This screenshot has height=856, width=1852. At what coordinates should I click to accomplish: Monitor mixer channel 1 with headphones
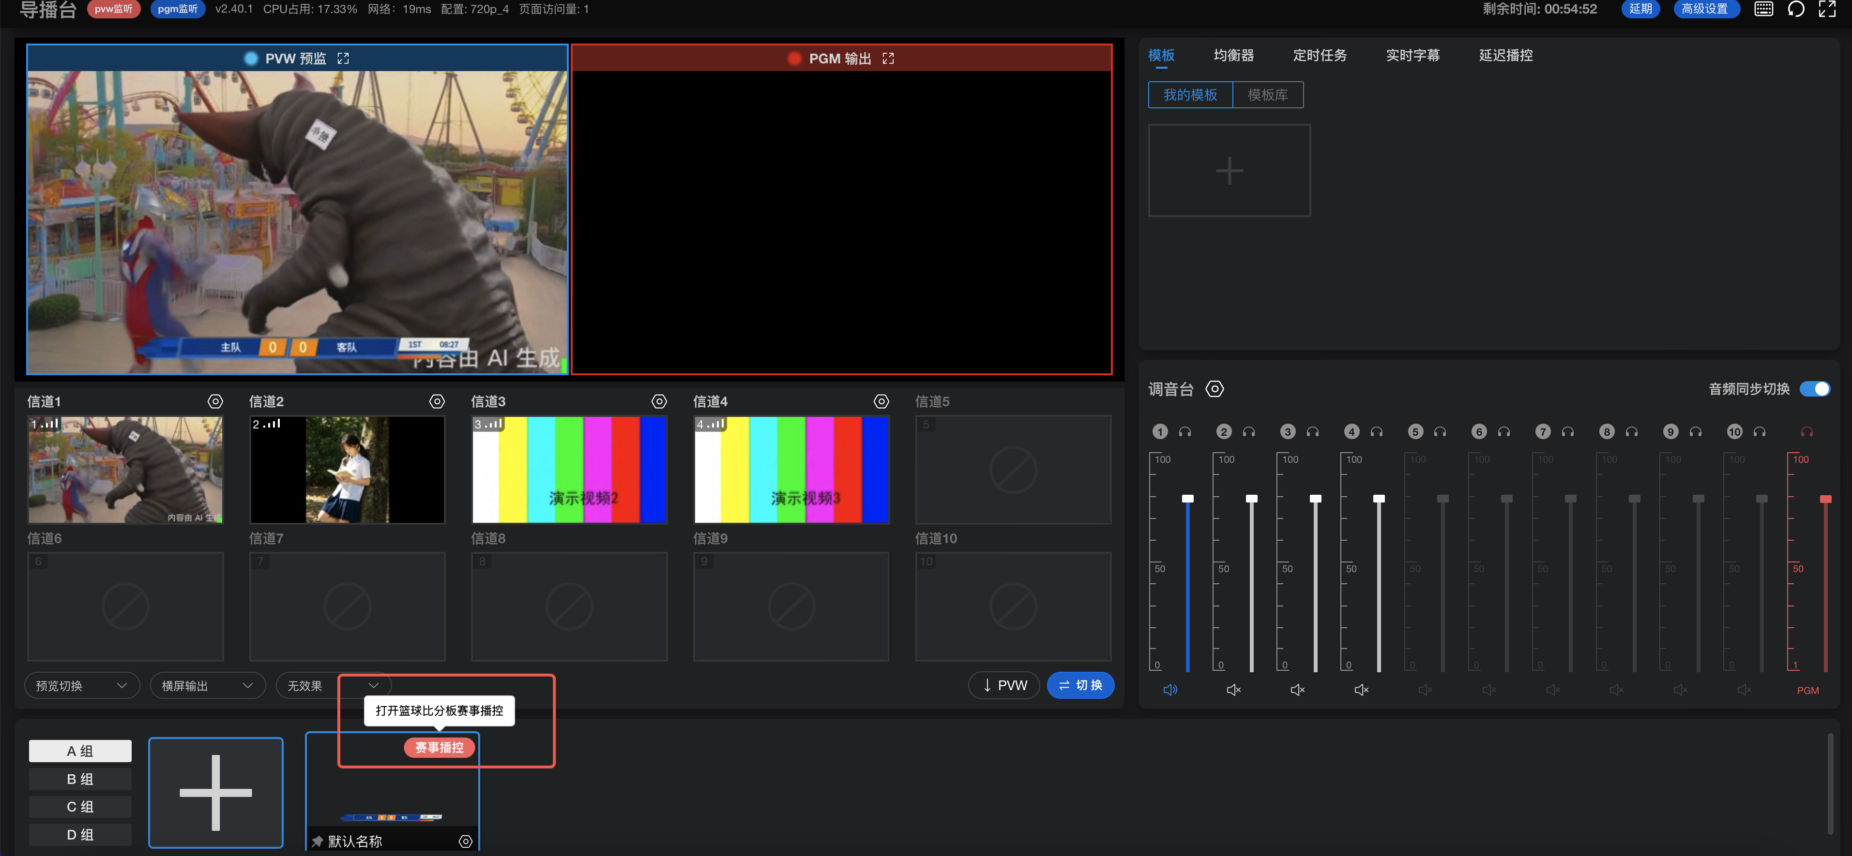pyautogui.click(x=1185, y=431)
